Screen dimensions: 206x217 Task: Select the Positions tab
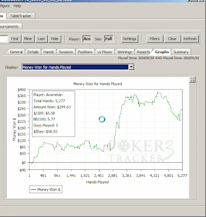click(85, 52)
